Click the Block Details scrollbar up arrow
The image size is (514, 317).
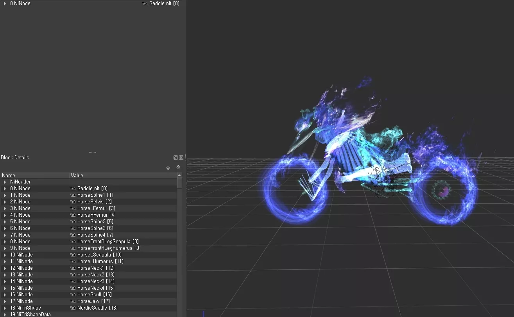coord(179,175)
